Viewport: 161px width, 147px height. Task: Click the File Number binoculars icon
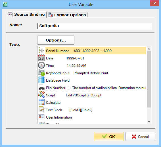41,87
